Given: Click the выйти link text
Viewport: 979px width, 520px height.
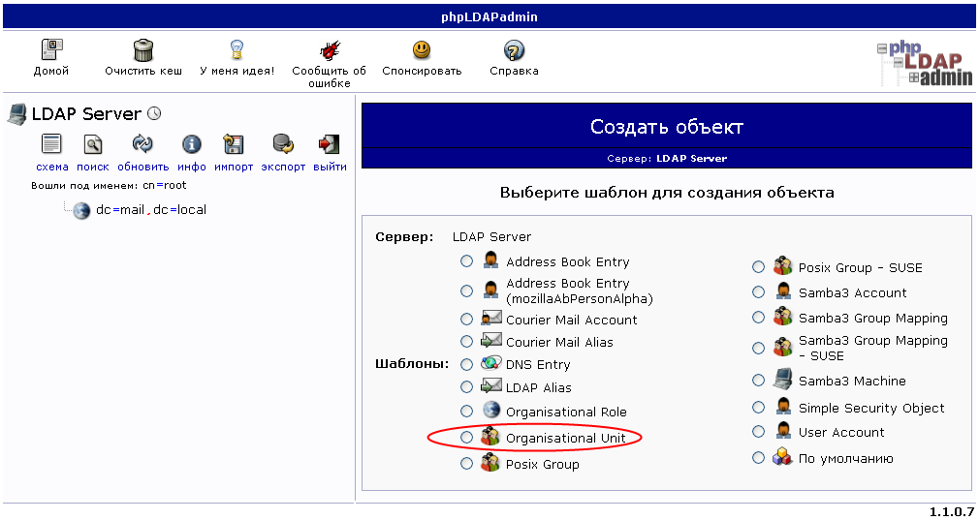Looking at the screenshot, I should coord(330,167).
